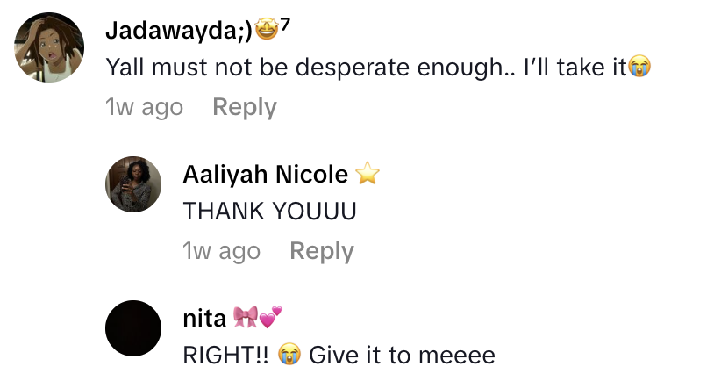Viewport: 728px width, 381px height.
Task: Click the pink hearts emoji beside nita
Action: (270, 316)
